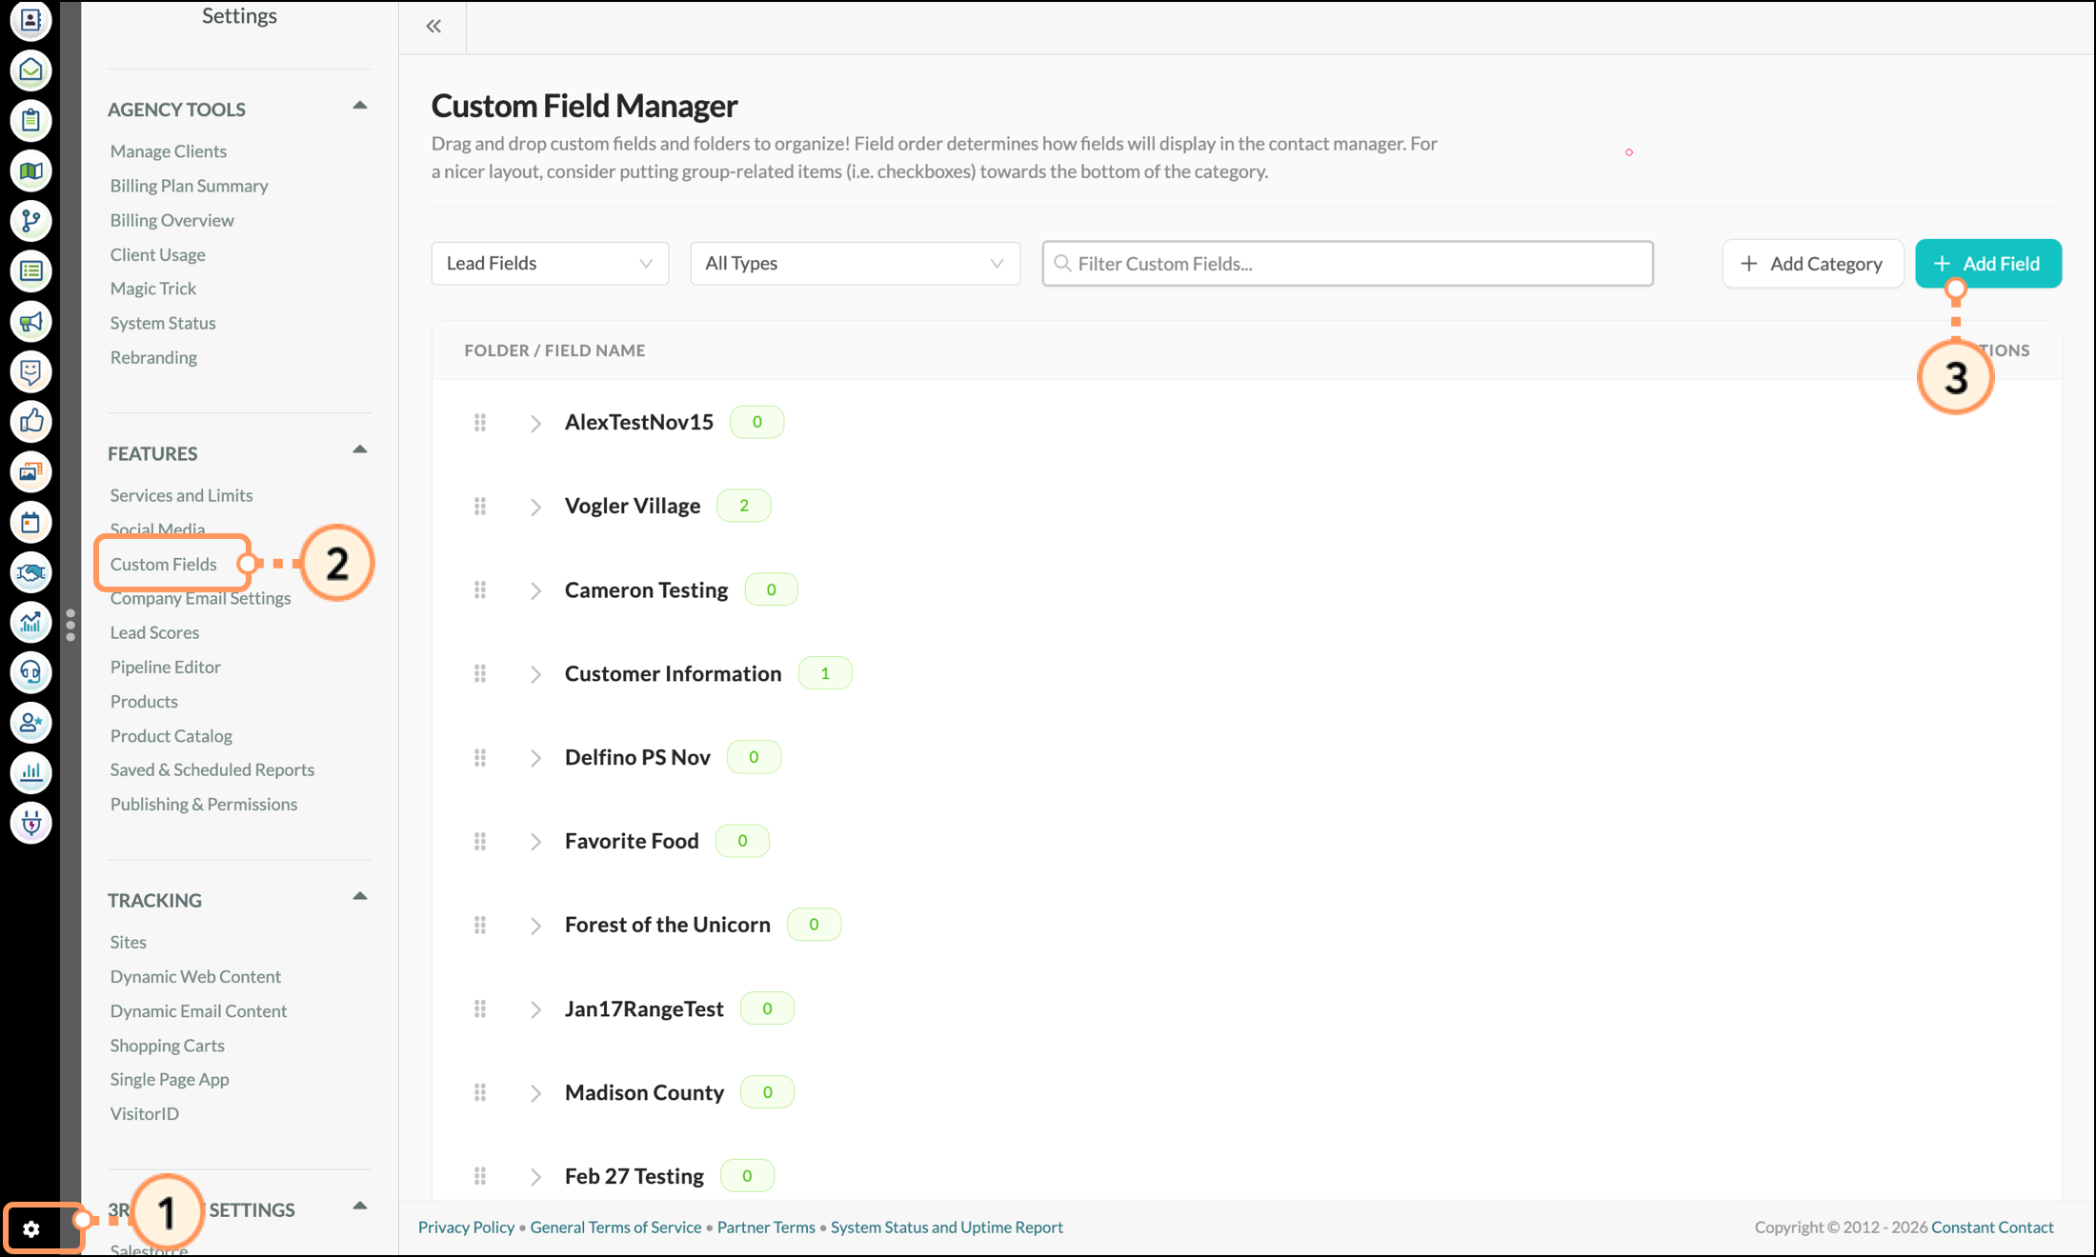Open Billing Plan Summary
Screen dimensions: 2096x1257
[189, 186]
